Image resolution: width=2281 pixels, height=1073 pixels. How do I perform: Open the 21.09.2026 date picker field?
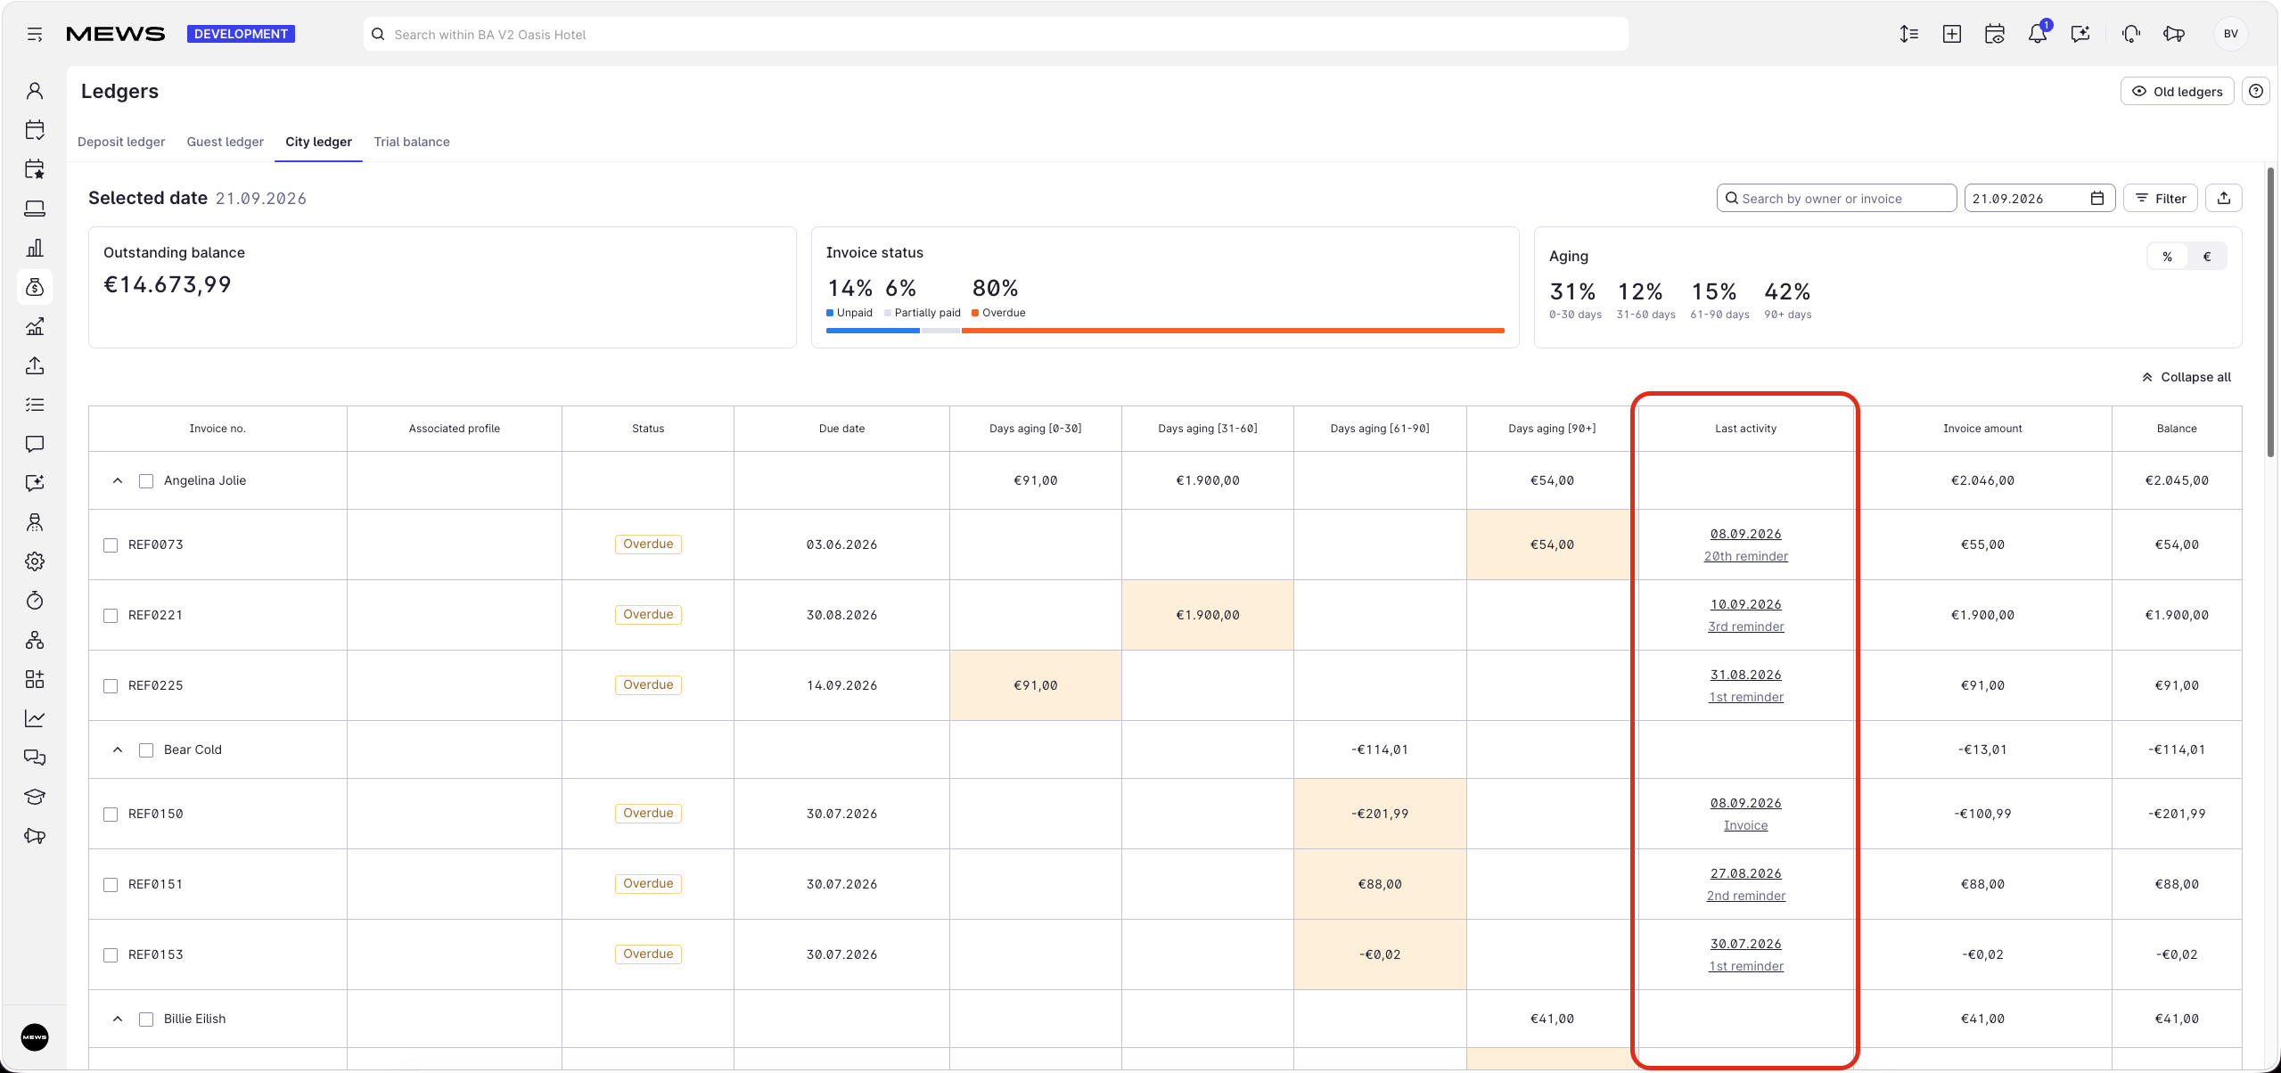[2039, 198]
